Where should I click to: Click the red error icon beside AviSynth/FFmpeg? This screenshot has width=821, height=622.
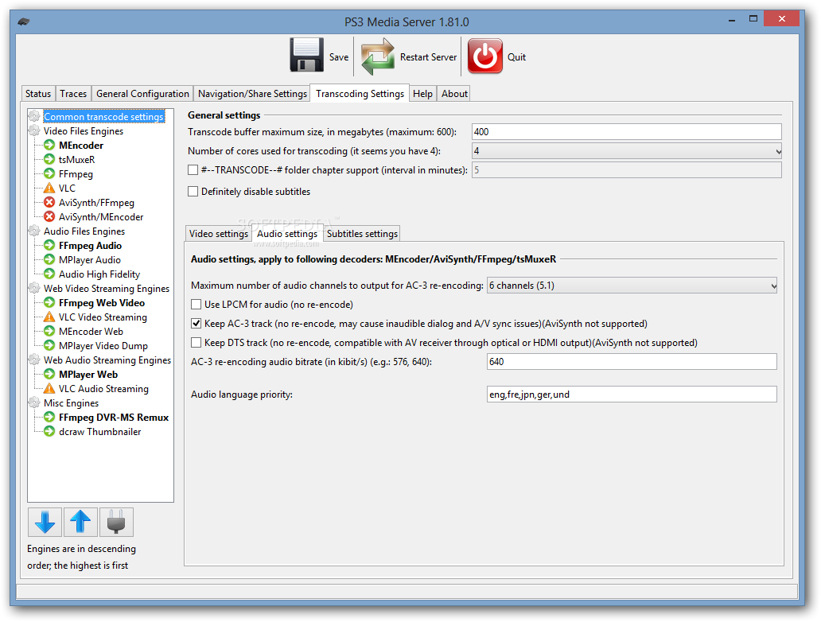coord(49,202)
